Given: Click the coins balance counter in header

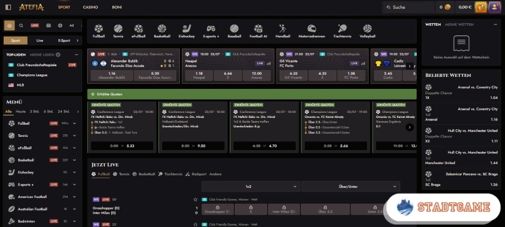Looking at the screenshot, I should click(445, 7).
